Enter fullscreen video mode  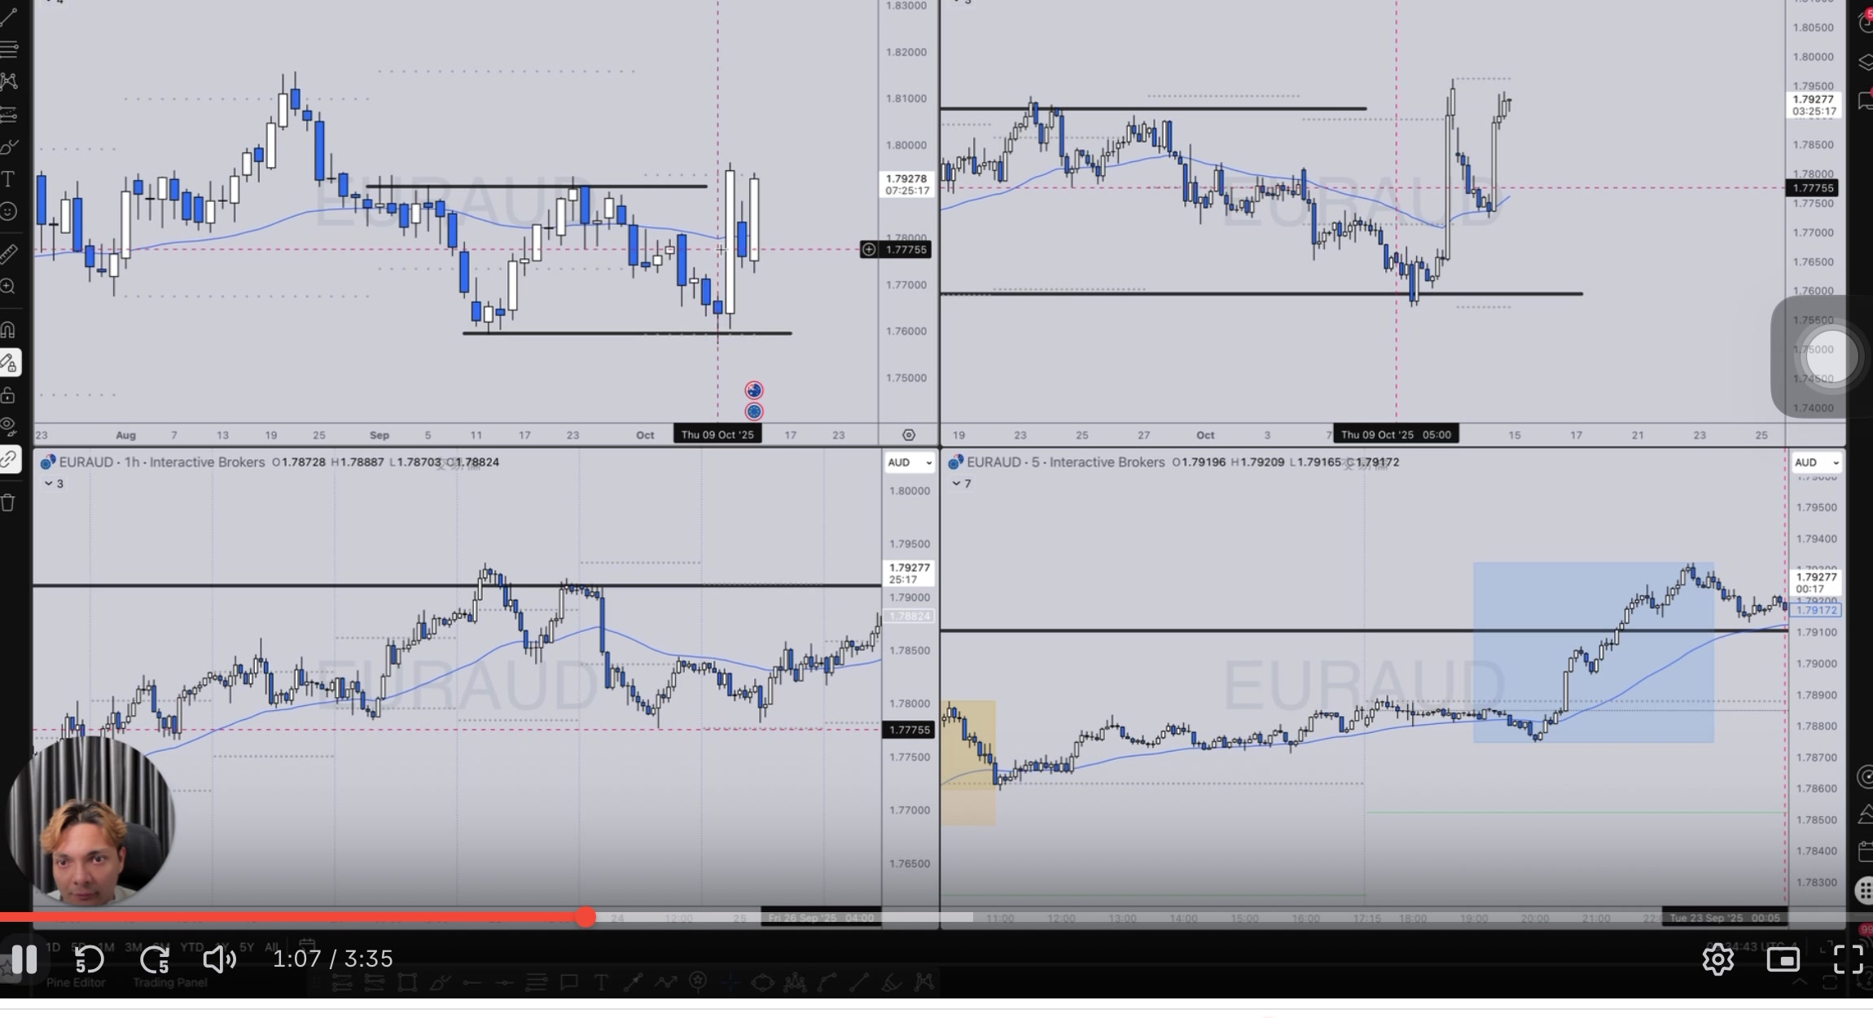(x=1848, y=959)
